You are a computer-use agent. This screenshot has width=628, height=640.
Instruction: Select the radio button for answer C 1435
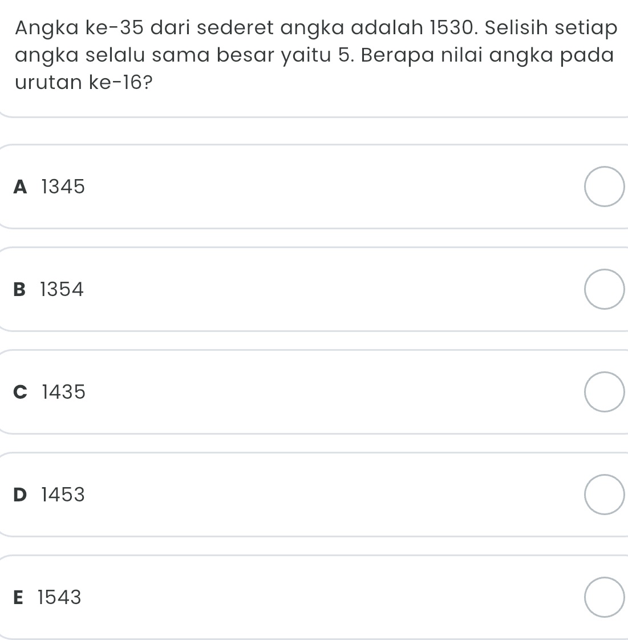point(604,392)
